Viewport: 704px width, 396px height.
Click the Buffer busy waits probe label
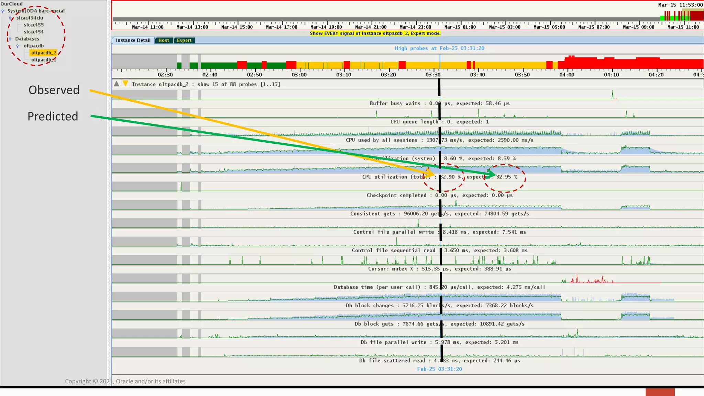tap(440, 103)
